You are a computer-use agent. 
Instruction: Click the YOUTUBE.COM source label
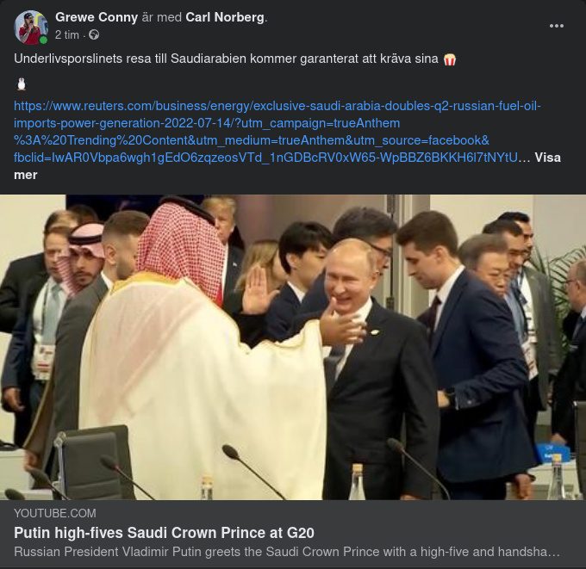[x=55, y=513]
